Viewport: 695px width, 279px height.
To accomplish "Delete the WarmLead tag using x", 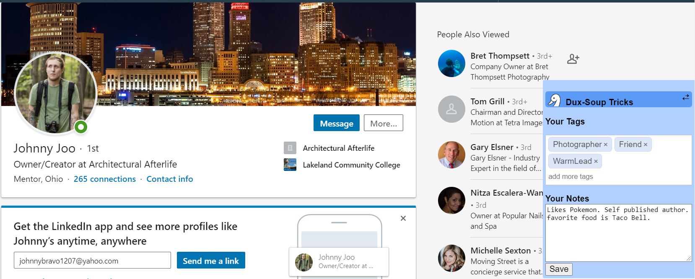I will pyautogui.click(x=596, y=161).
